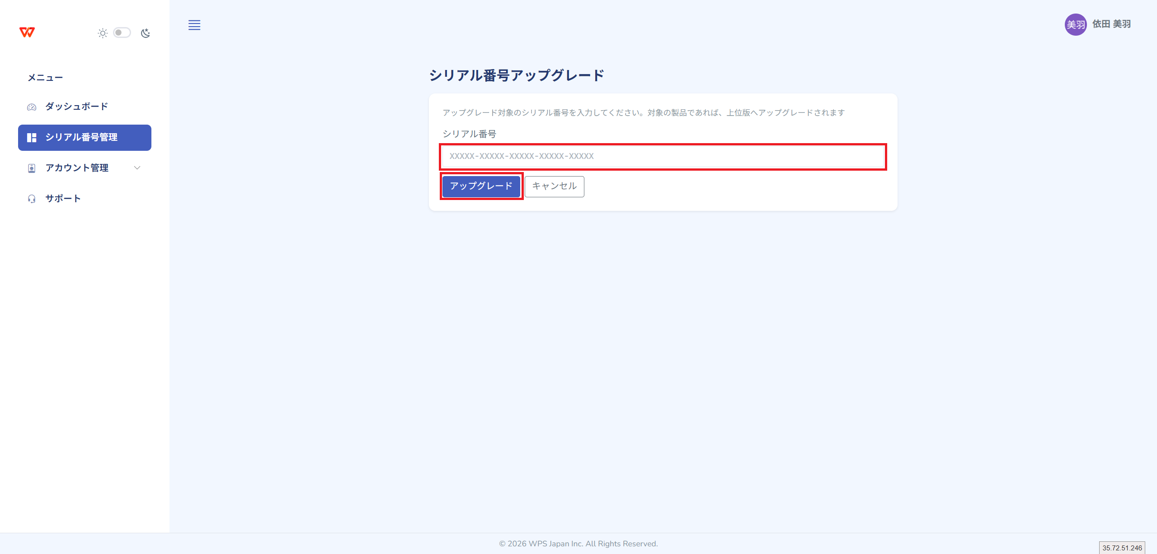
Task: Click the purple 美羽 avatar
Action: click(1075, 24)
